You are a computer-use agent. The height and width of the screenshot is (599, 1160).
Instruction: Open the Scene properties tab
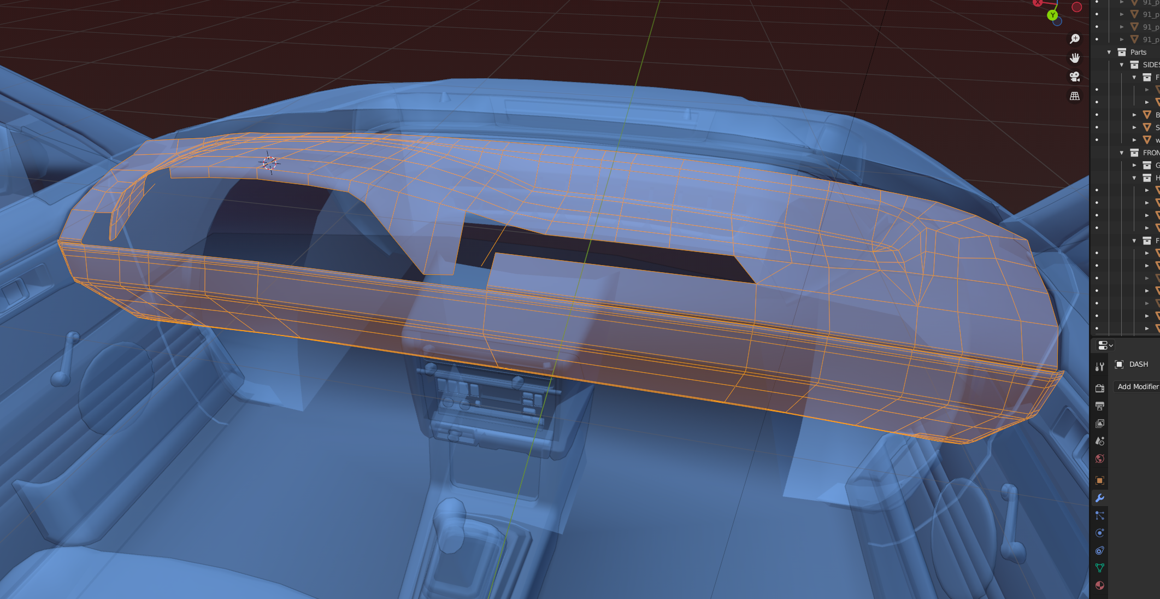coord(1100,441)
